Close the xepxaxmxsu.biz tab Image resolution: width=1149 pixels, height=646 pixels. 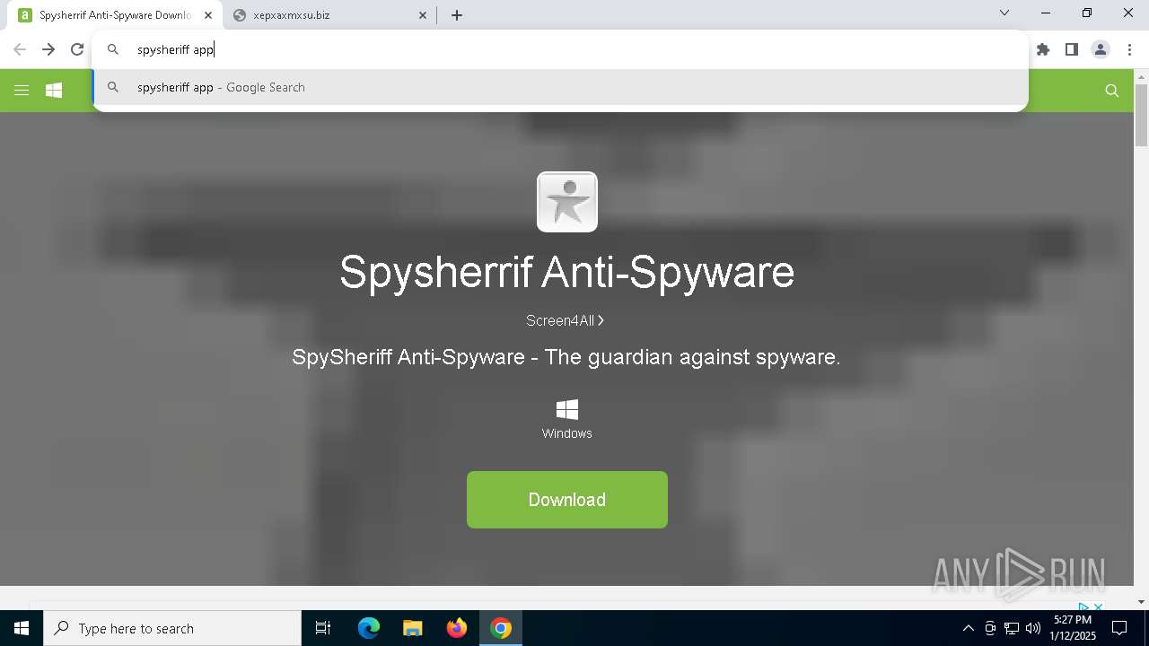click(x=424, y=15)
